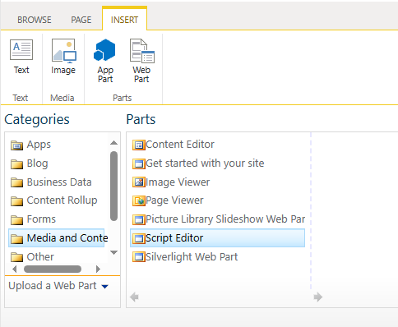Select the Picture Library Slideshow part
398x327 pixels.
[219, 219]
